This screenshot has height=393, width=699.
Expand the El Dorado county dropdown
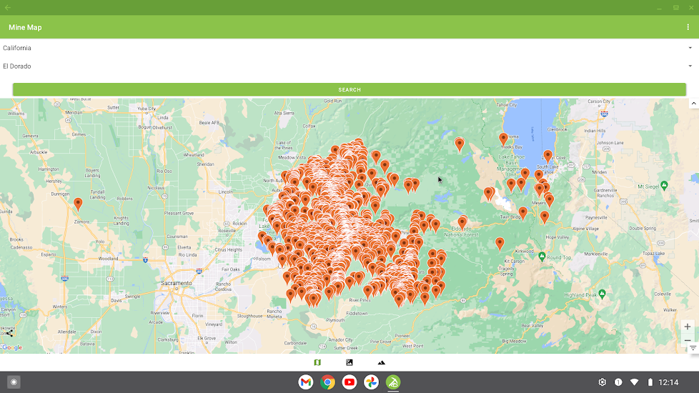pyautogui.click(x=690, y=66)
